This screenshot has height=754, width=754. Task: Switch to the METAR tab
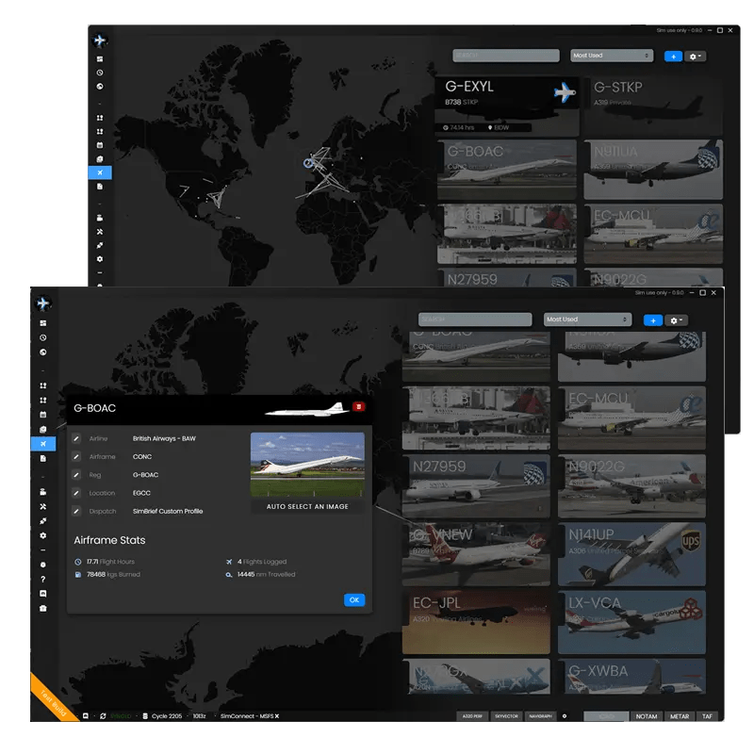pos(680,715)
